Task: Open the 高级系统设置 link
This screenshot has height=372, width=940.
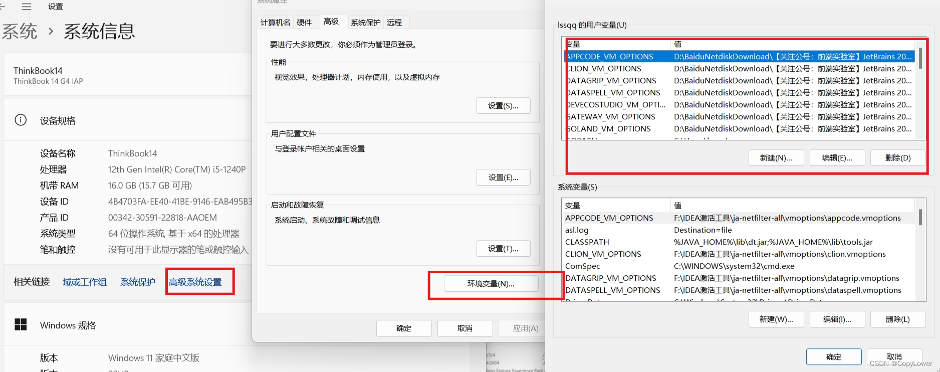Action: (195, 282)
